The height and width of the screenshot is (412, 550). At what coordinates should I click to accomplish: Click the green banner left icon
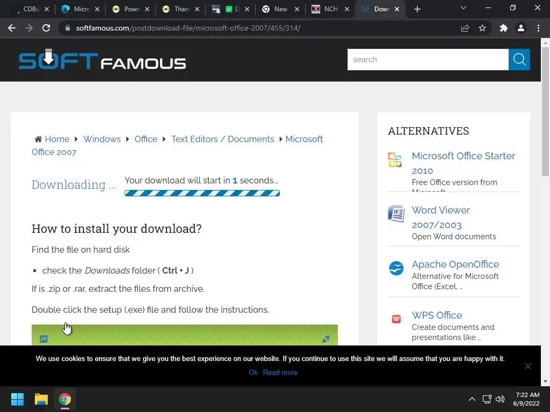44,339
